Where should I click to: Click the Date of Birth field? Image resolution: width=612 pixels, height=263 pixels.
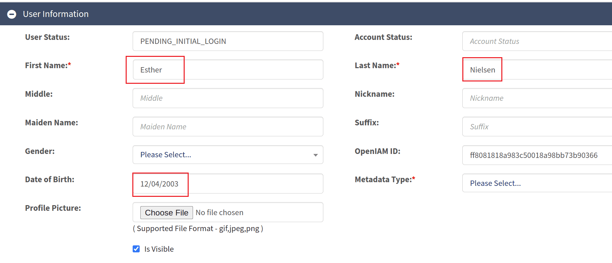tap(227, 184)
